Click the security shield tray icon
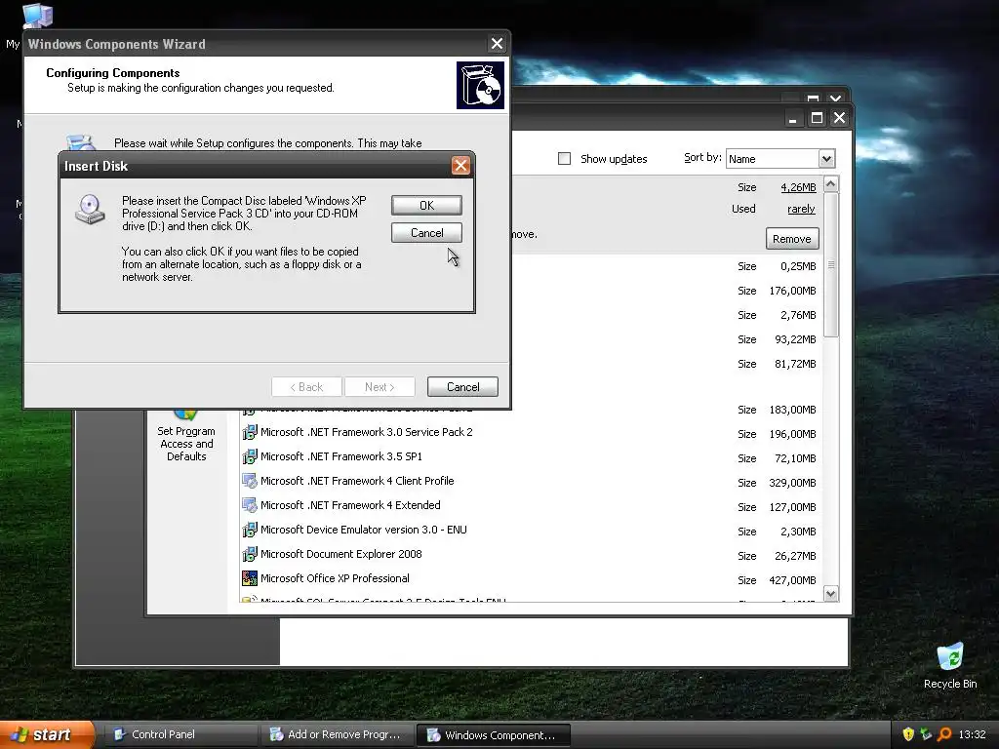 (908, 734)
